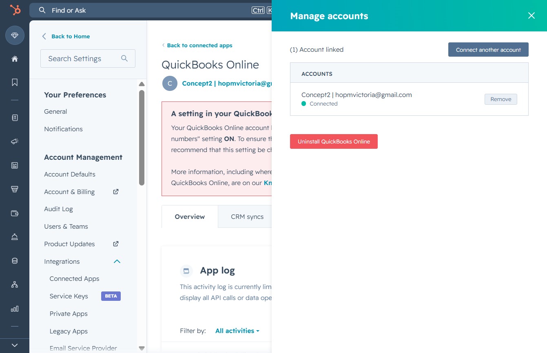Open the Content image icon

click(15, 165)
